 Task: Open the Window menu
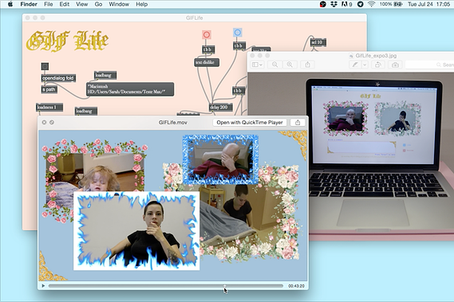(x=119, y=4)
